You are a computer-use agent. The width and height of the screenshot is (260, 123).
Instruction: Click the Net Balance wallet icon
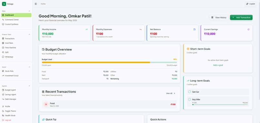pos(194,30)
